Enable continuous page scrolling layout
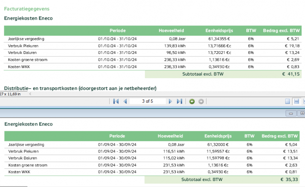The image size is (305, 187). pyautogui.click(x=296, y=101)
